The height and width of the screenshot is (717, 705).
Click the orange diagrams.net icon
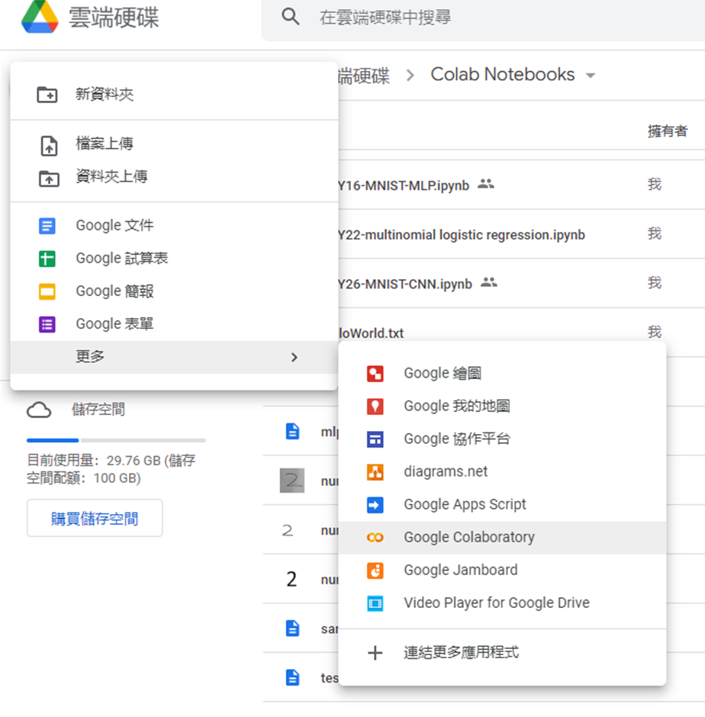375,472
